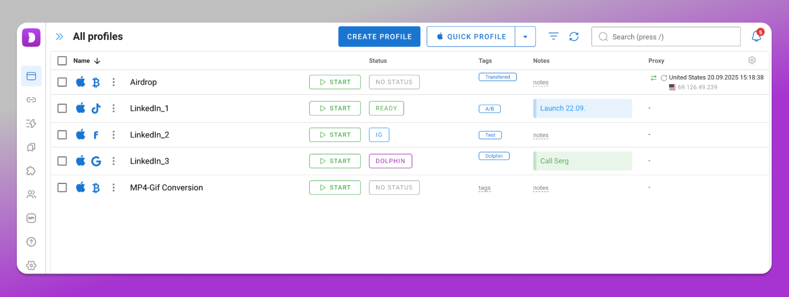Open the settings gear in sidebar
The height and width of the screenshot is (297, 789).
point(31,265)
